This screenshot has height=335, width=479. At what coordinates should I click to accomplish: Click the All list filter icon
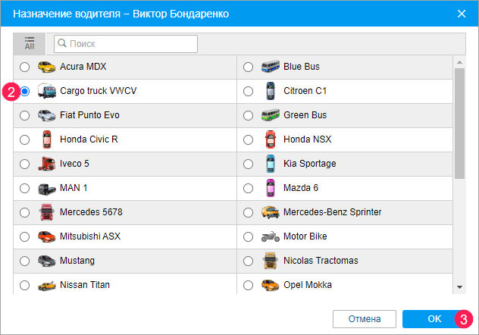click(30, 43)
